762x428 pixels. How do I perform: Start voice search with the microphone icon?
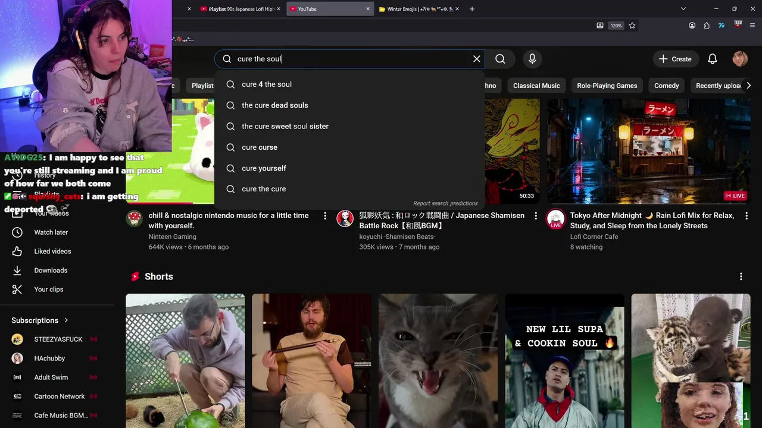tap(532, 59)
